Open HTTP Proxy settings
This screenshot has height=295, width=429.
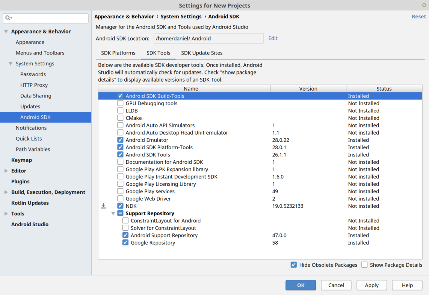pyautogui.click(x=34, y=85)
